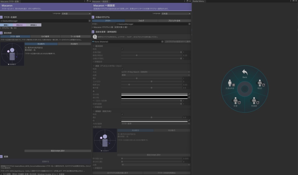The width and height of the screenshot is (298, 175).
Task: Select 光は前方 in 一括設定 window
Action: tap(135, 130)
